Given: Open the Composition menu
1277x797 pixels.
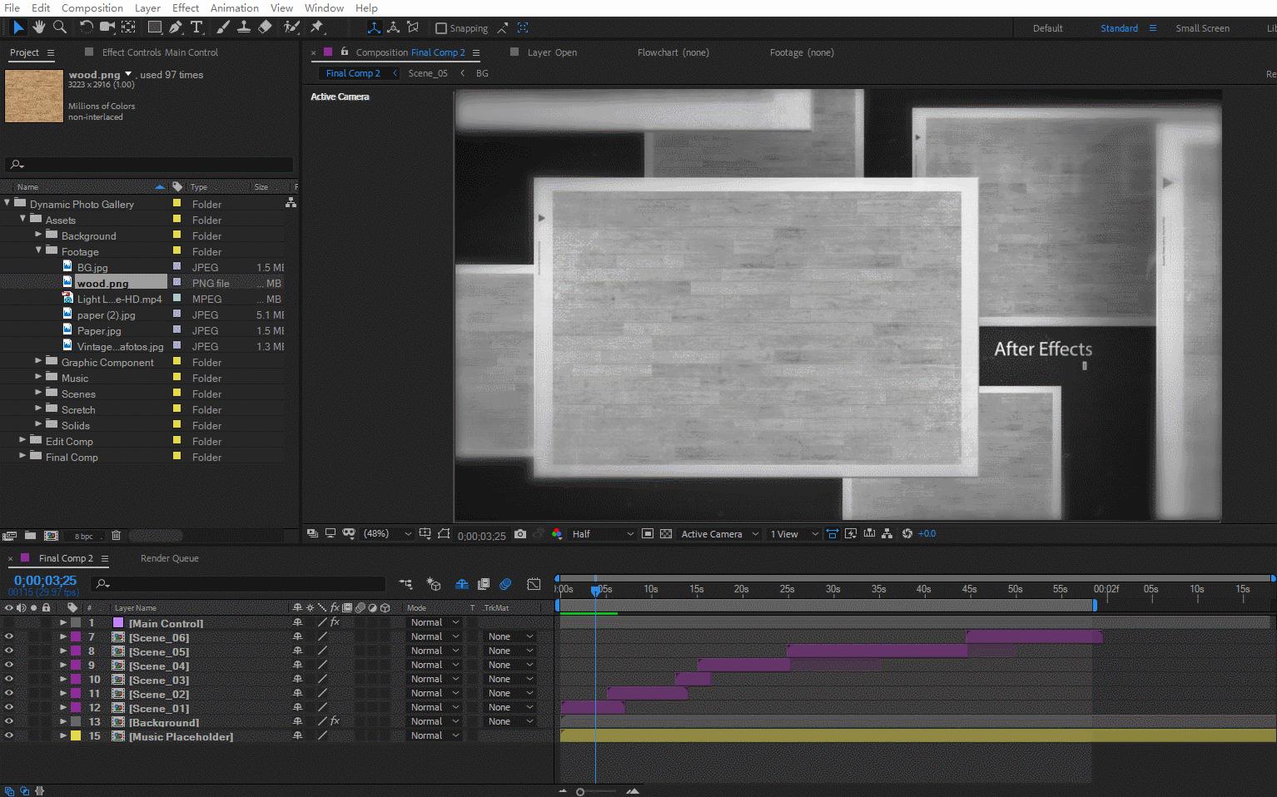Looking at the screenshot, I should (92, 7).
